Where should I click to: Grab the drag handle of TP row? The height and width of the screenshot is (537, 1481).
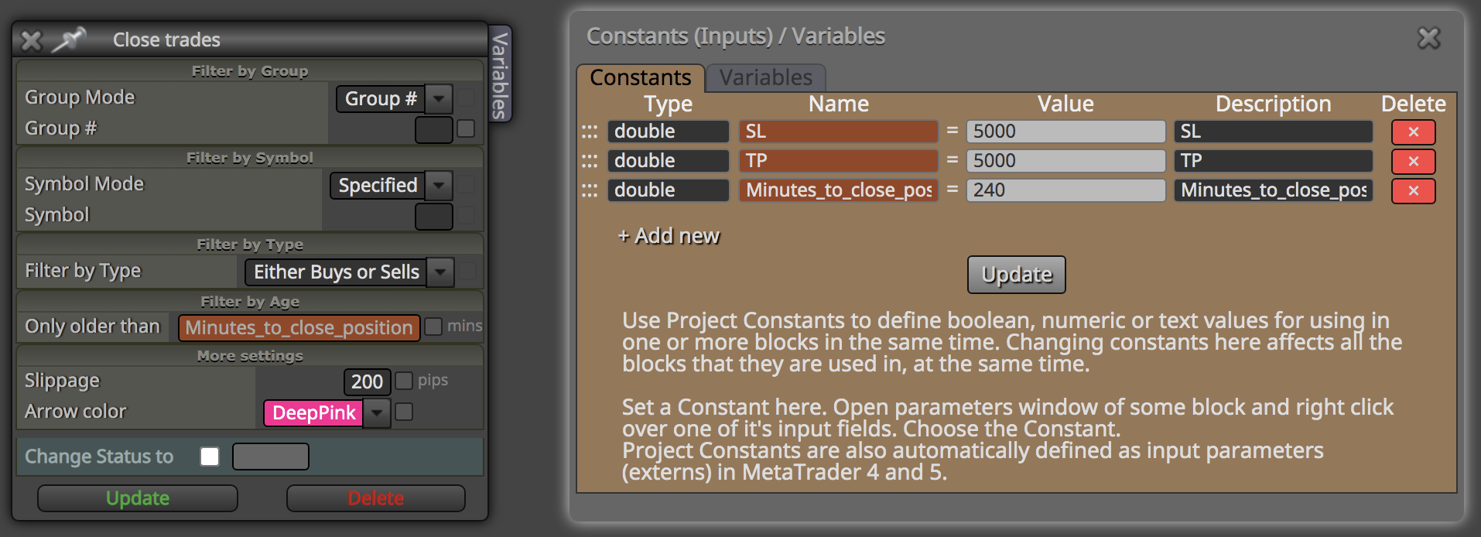pos(590,162)
